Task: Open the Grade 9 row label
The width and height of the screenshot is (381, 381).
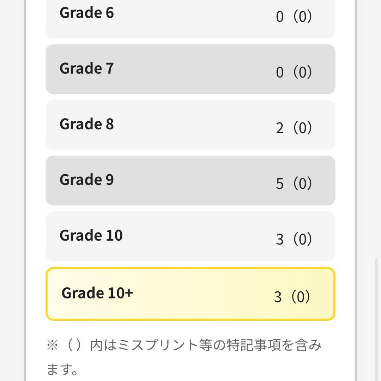Action: click(x=87, y=180)
